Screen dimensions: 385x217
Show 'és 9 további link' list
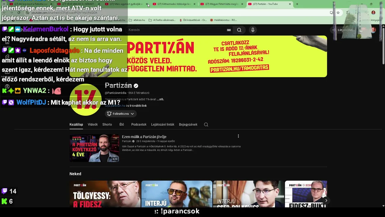click(136, 106)
